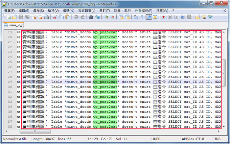Click 'ANSI as UTF-8' in status bar
This screenshot has height=144, width=230.
[x=193, y=139]
